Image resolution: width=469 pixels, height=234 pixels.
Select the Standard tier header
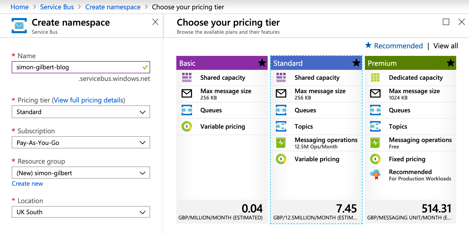click(x=316, y=63)
